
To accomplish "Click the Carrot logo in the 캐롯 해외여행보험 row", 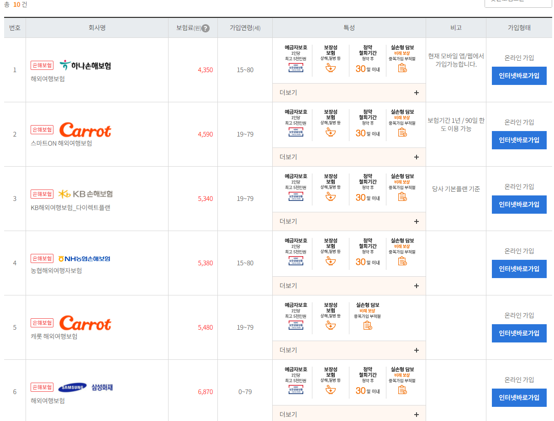I will [x=85, y=323].
